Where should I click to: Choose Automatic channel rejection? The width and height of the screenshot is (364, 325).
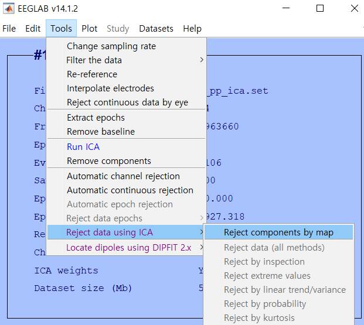[x=127, y=176]
